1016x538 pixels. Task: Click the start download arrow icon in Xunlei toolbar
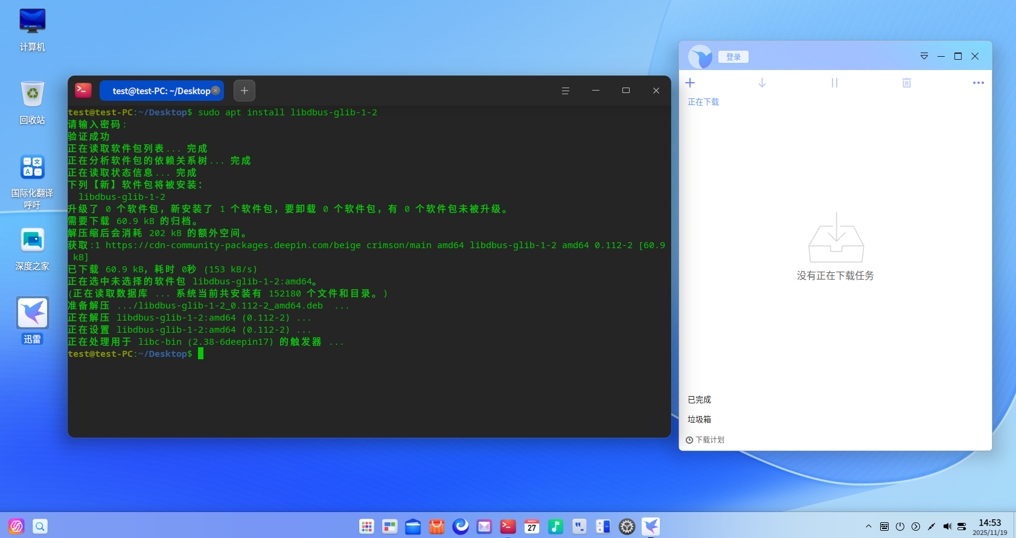point(762,83)
